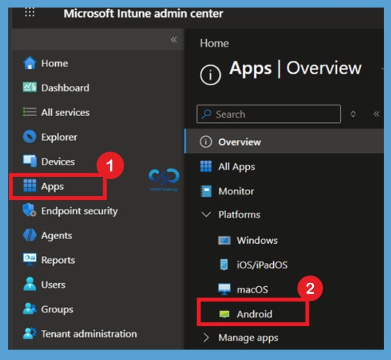This screenshot has height=360, width=391.
Task: Open All Apps in the apps menu
Action: pos(237,167)
